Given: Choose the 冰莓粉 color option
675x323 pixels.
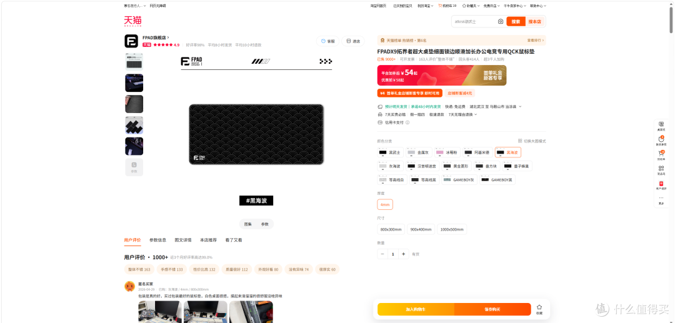Looking at the screenshot, I should coord(447,152).
